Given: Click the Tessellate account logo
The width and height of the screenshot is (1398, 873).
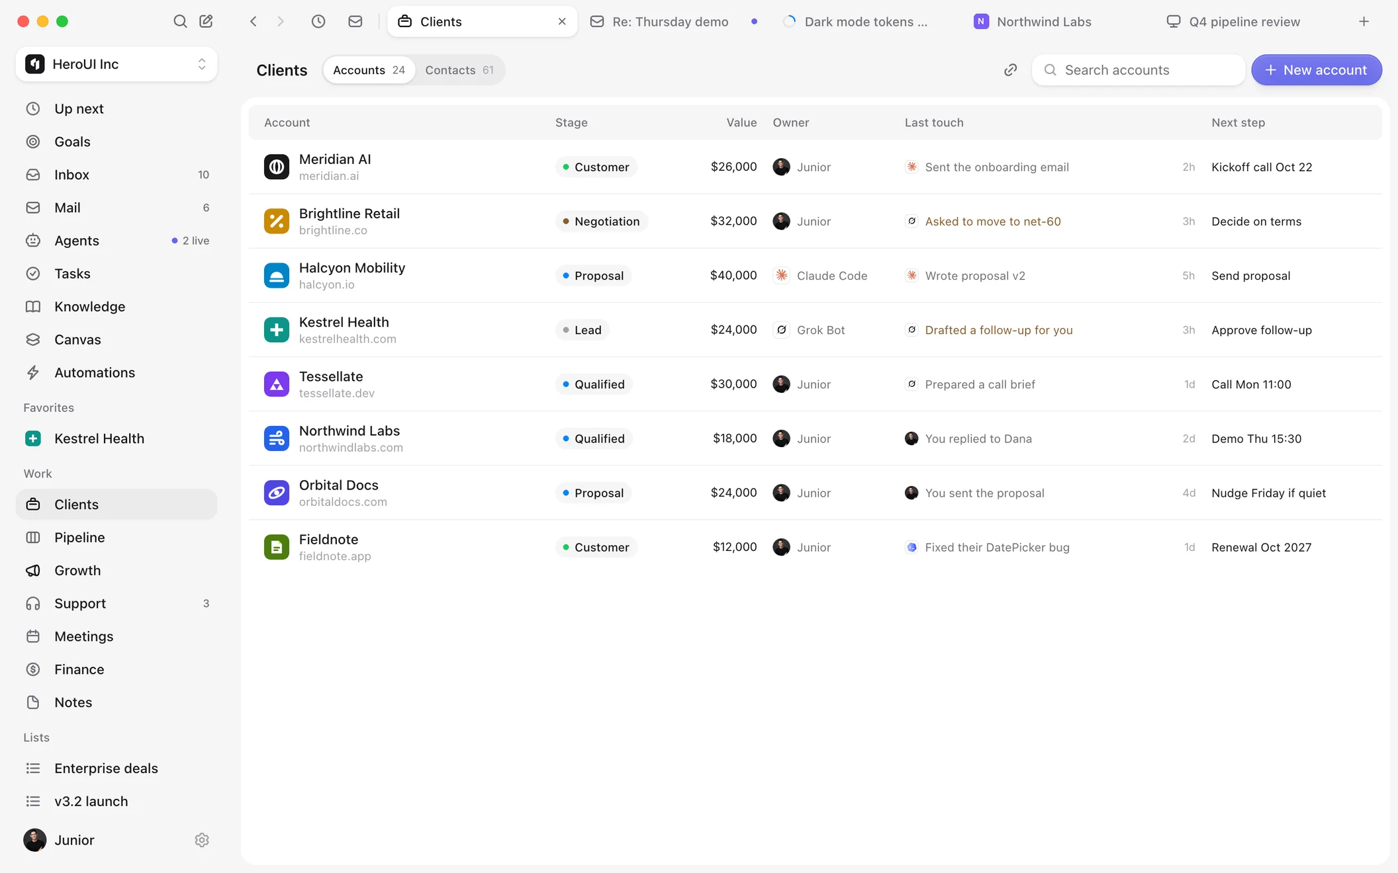Looking at the screenshot, I should (x=277, y=384).
